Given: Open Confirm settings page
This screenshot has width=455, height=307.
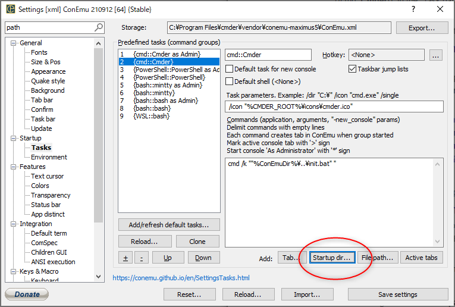Looking at the screenshot, I should pos(42,109).
